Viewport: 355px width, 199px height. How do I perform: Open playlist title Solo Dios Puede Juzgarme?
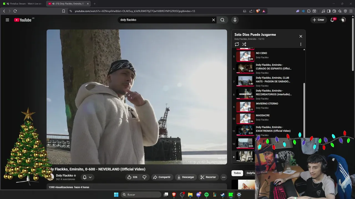click(255, 35)
